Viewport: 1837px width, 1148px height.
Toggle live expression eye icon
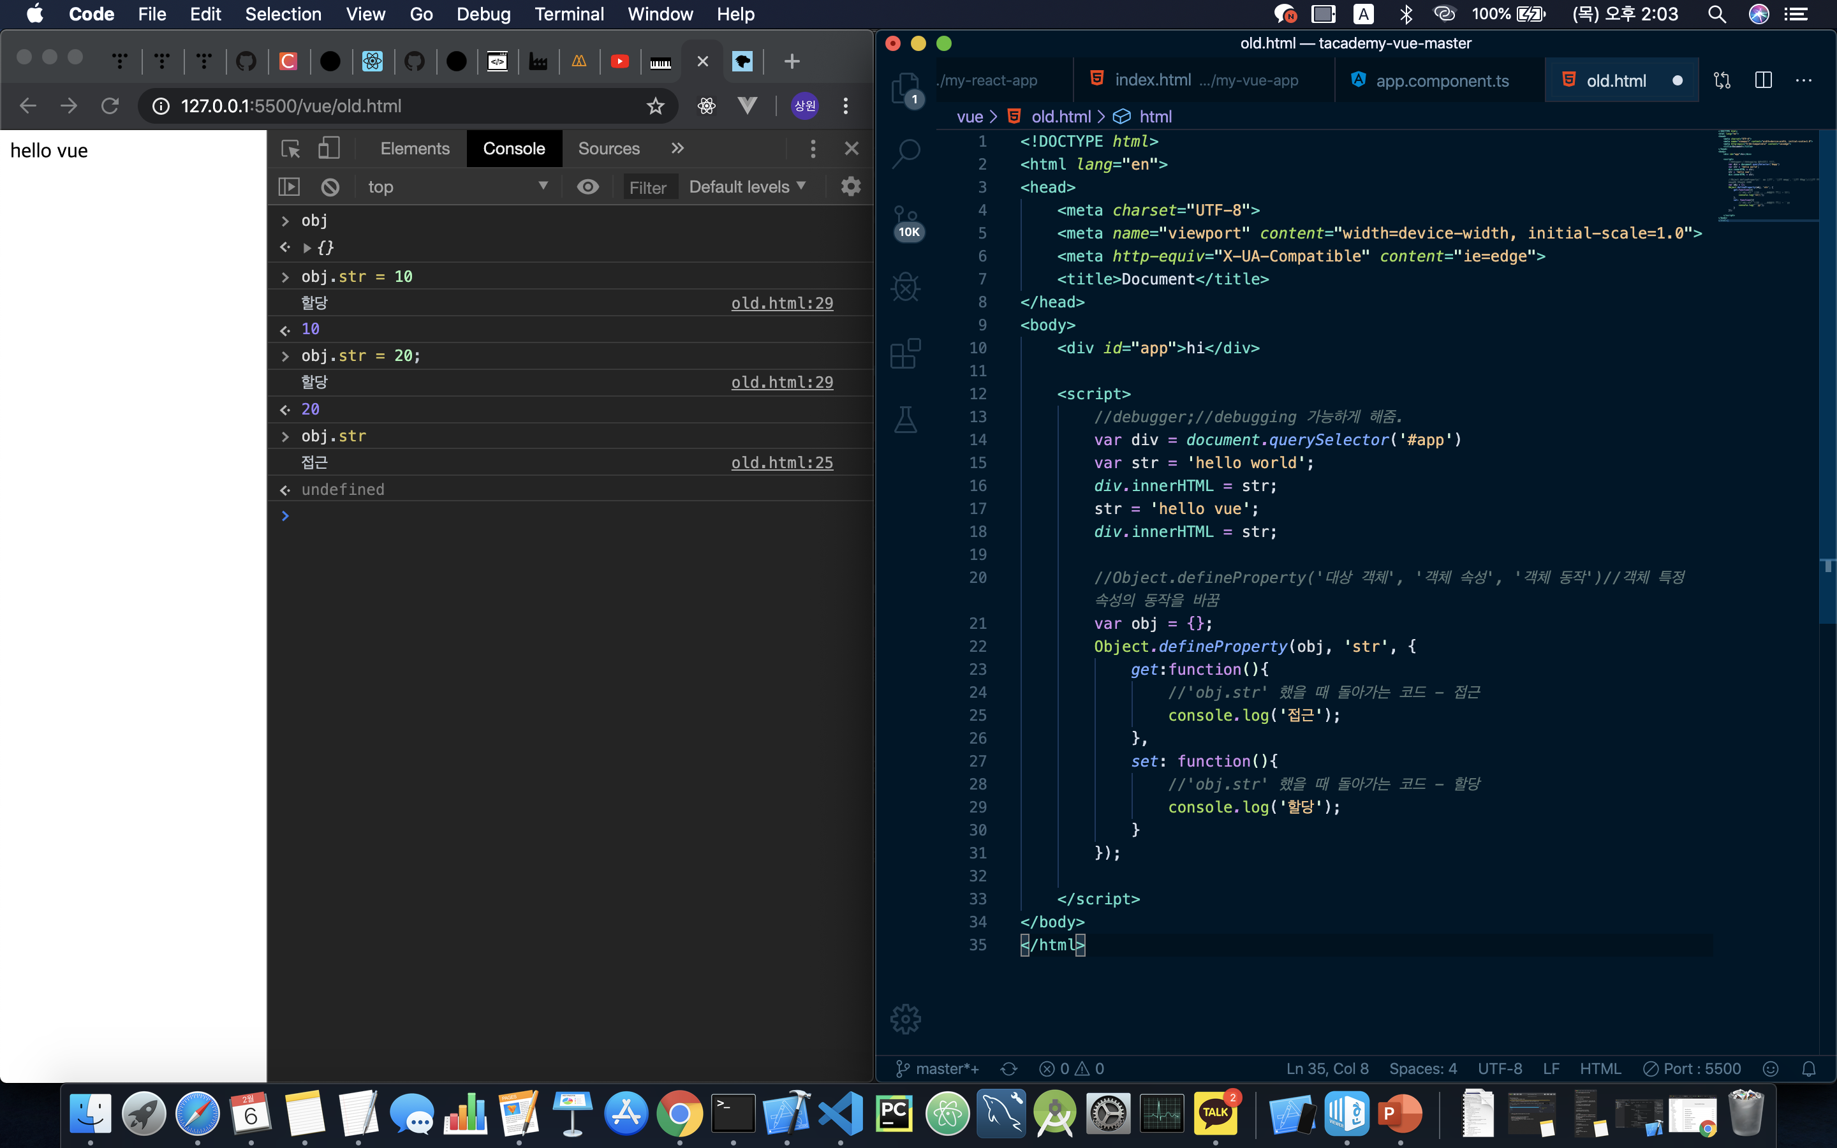(587, 187)
